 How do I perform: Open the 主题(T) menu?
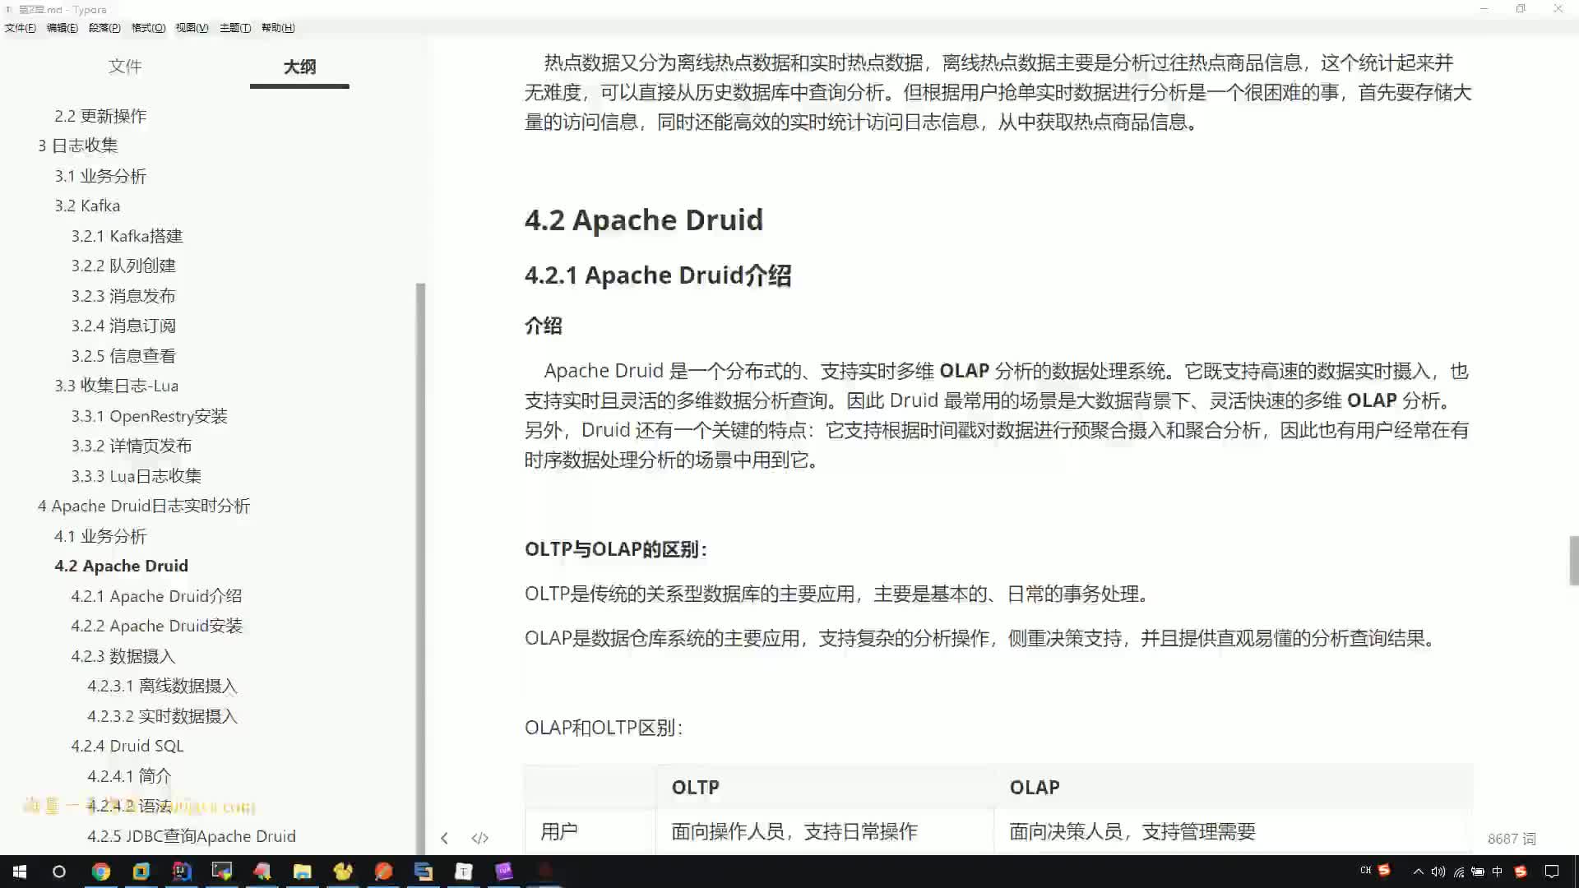235,27
